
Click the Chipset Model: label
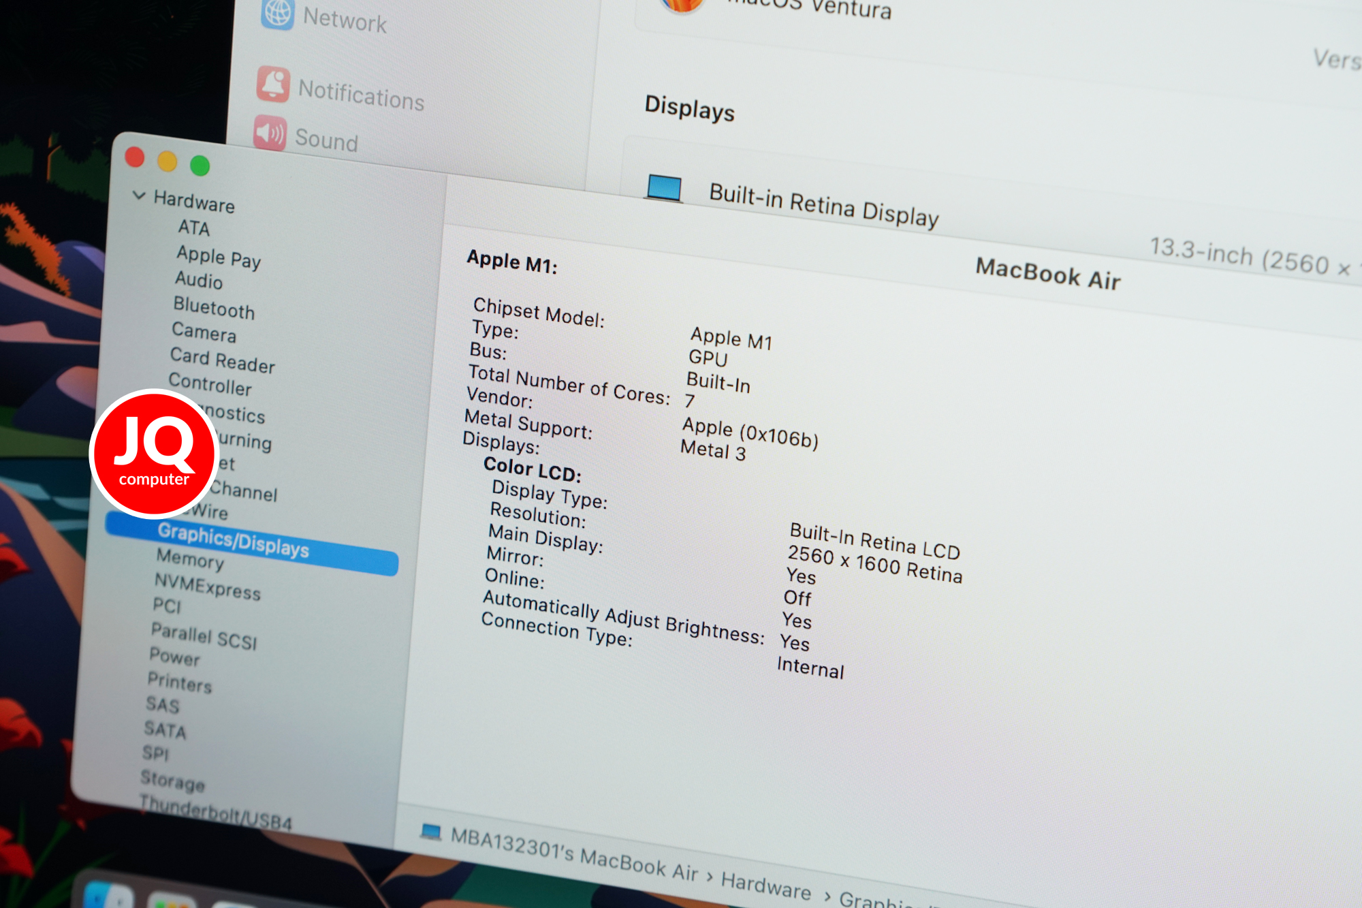539,312
